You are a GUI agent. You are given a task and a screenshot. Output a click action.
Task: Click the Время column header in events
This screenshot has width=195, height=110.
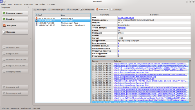102,61
